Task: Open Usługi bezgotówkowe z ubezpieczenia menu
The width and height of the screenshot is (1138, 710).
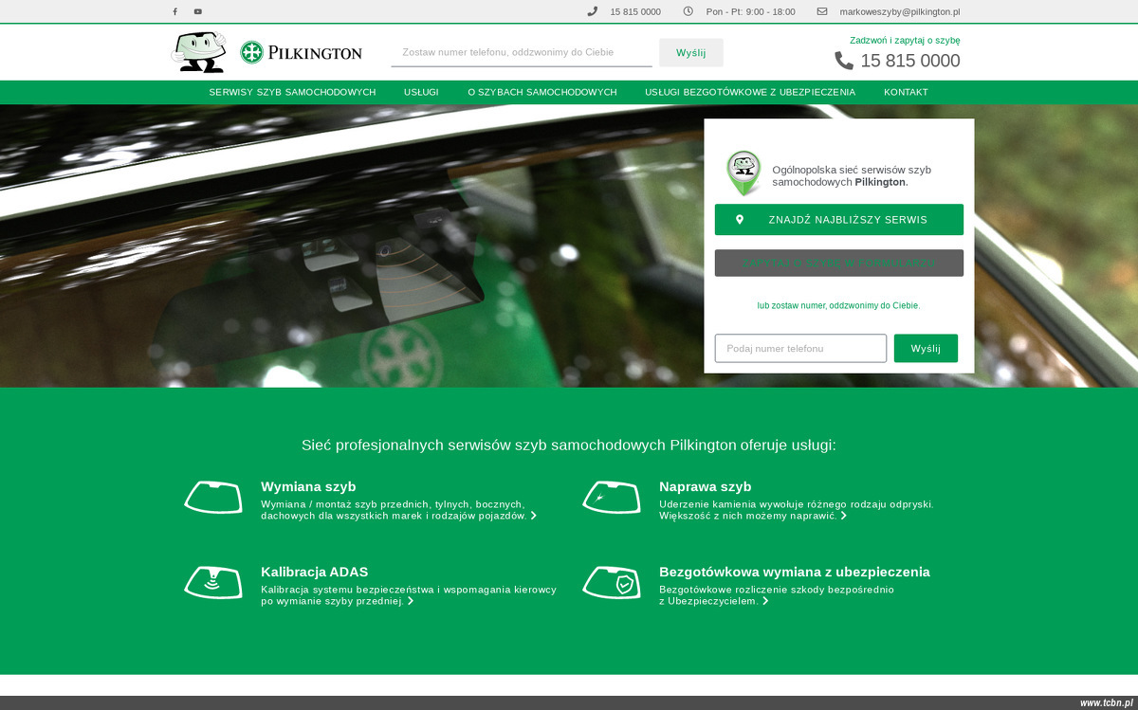Action: click(750, 92)
